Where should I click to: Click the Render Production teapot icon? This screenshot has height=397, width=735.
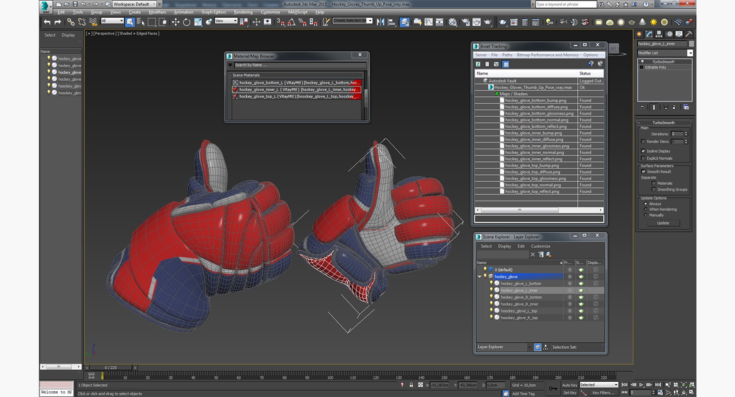487,22
